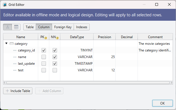Click Include Table button
The height and width of the screenshot is (110, 176).
pyautogui.click(x=18, y=91)
